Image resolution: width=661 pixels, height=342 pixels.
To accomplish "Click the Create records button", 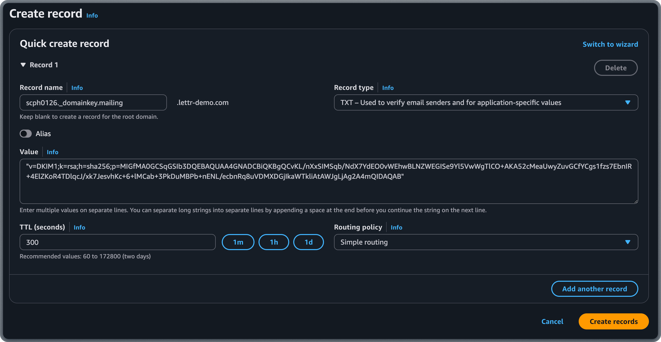I will tap(613, 321).
